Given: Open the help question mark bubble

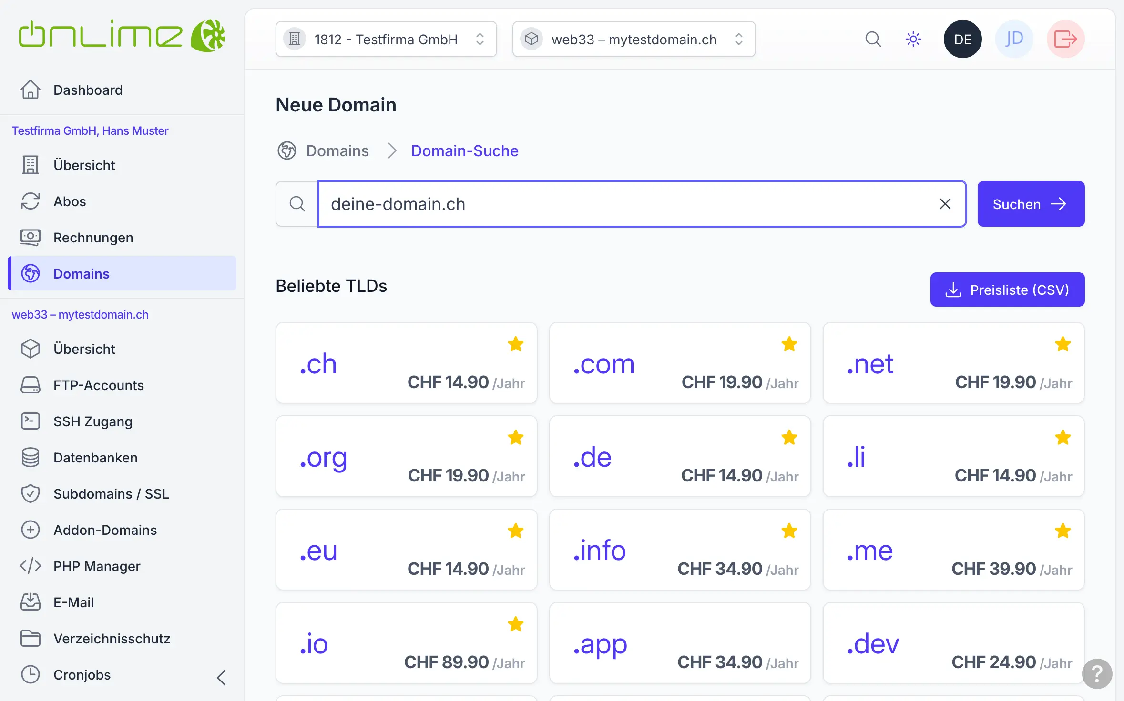Looking at the screenshot, I should pos(1097,673).
